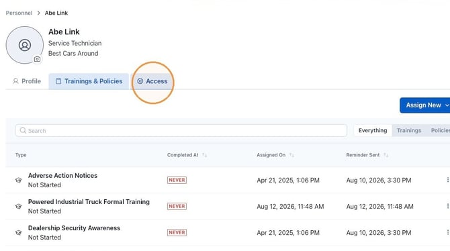450x251 pixels.
Task: Open Powered Industrial Truck Formal Training
Action: [x=89, y=201]
